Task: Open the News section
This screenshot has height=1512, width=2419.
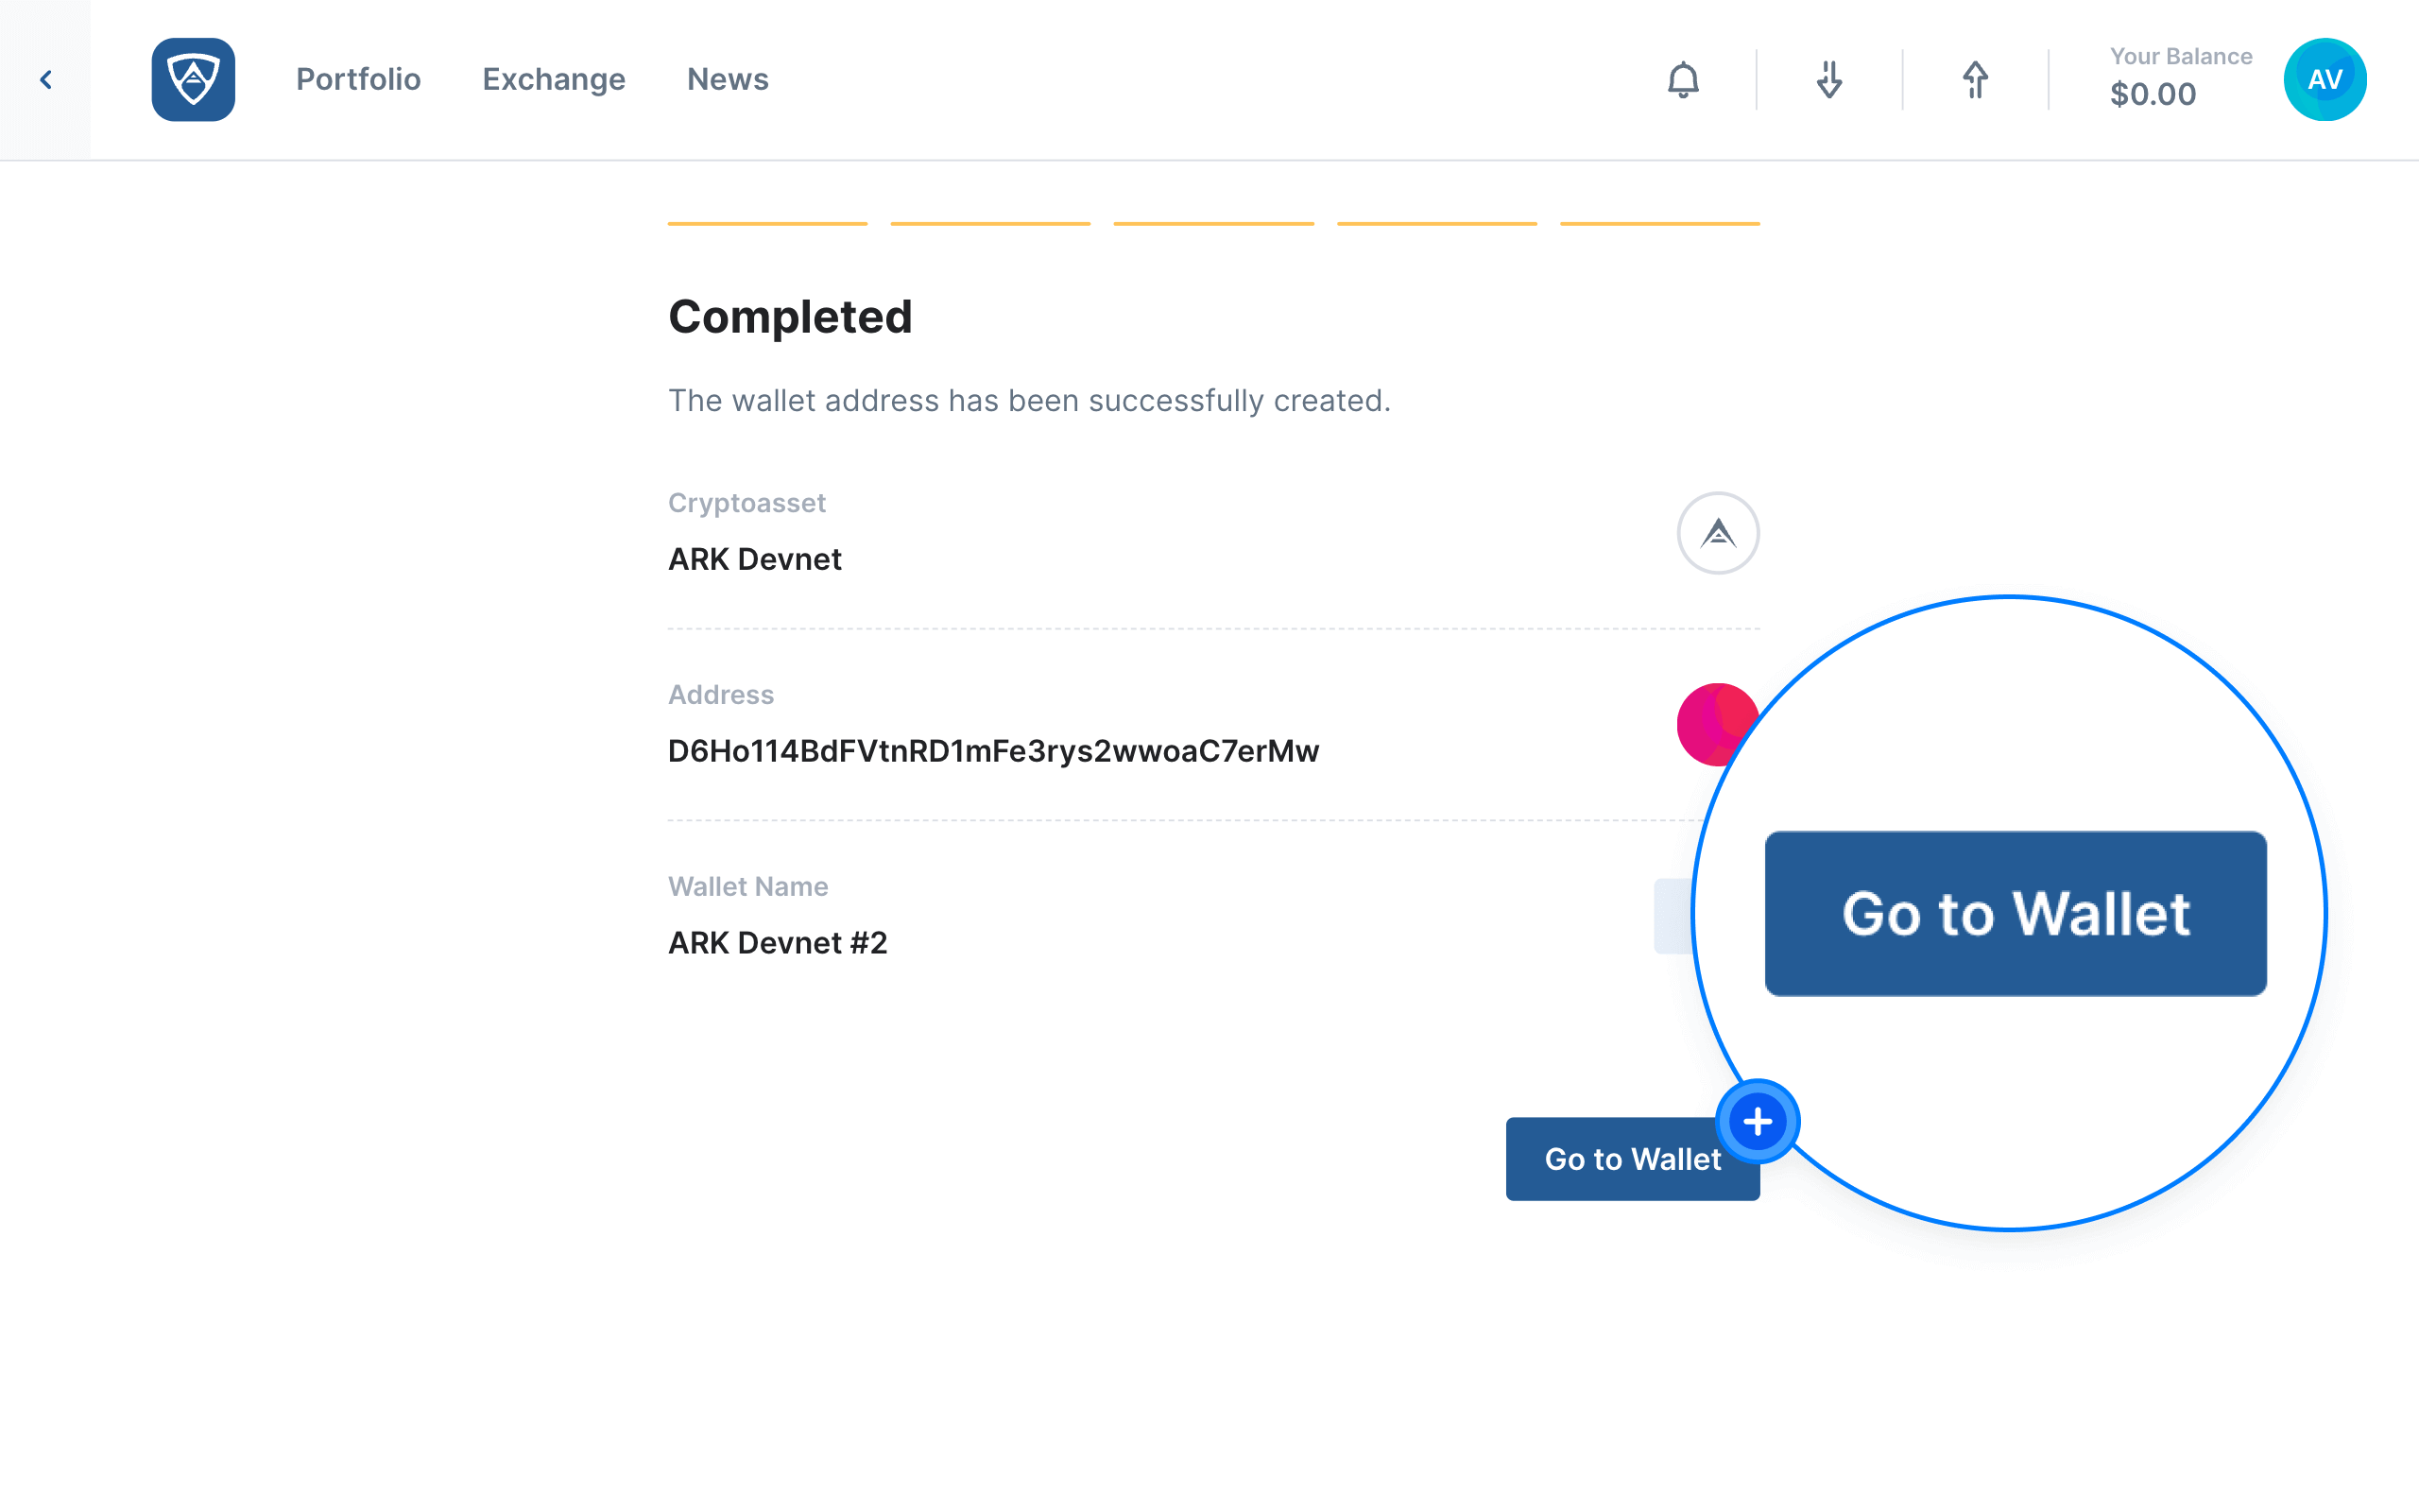Action: click(x=728, y=79)
